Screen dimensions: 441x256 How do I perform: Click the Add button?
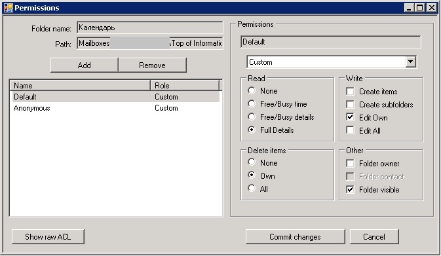tap(84, 65)
